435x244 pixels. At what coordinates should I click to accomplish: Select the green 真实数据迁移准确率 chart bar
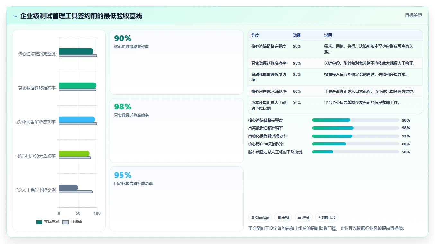(78, 85)
